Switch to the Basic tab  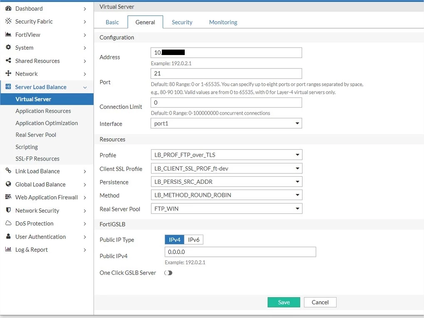(x=112, y=22)
